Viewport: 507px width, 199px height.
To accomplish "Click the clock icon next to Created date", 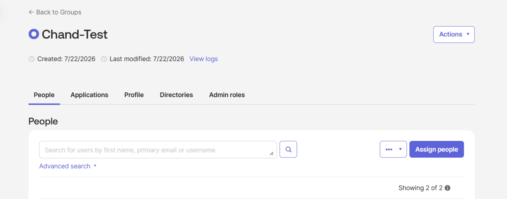I will point(32,59).
